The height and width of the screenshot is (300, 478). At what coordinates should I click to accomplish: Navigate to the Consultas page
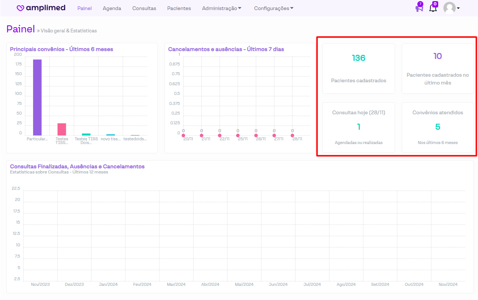pos(144,8)
